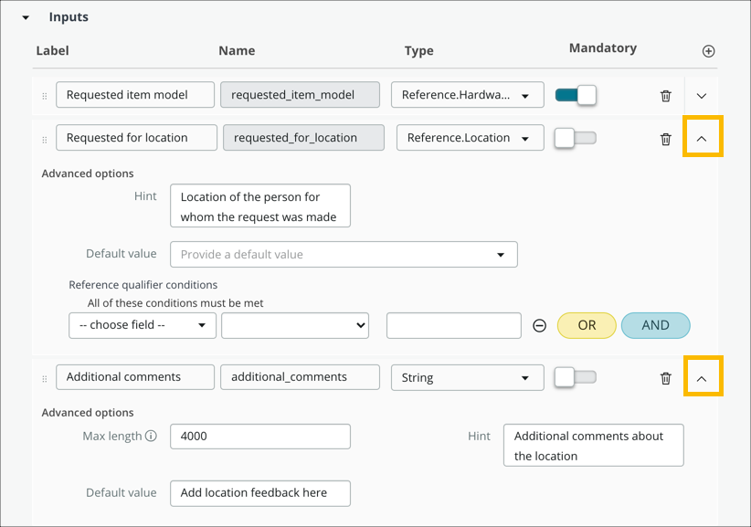
Task: Delete the Requested item model input
Action: coord(666,96)
